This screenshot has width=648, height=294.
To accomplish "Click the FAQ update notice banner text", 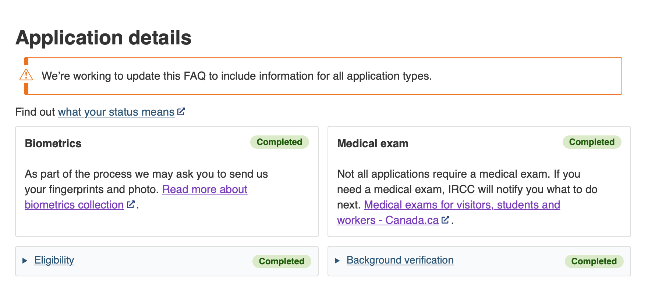I will 237,76.
